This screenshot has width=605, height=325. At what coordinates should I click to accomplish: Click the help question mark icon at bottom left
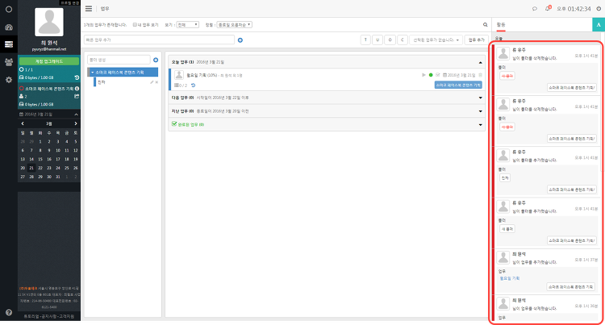(x=9, y=313)
